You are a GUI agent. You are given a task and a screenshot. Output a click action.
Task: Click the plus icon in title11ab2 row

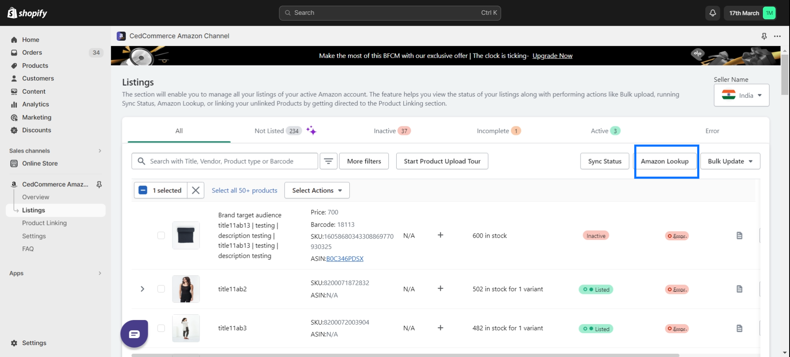[x=440, y=289]
